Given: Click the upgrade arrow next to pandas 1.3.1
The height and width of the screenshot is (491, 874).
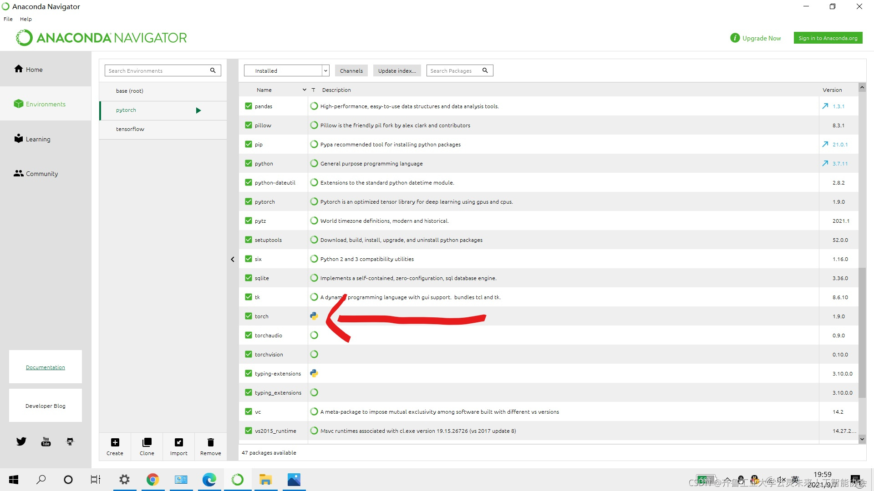Looking at the screenshot, I should point(825,106).
